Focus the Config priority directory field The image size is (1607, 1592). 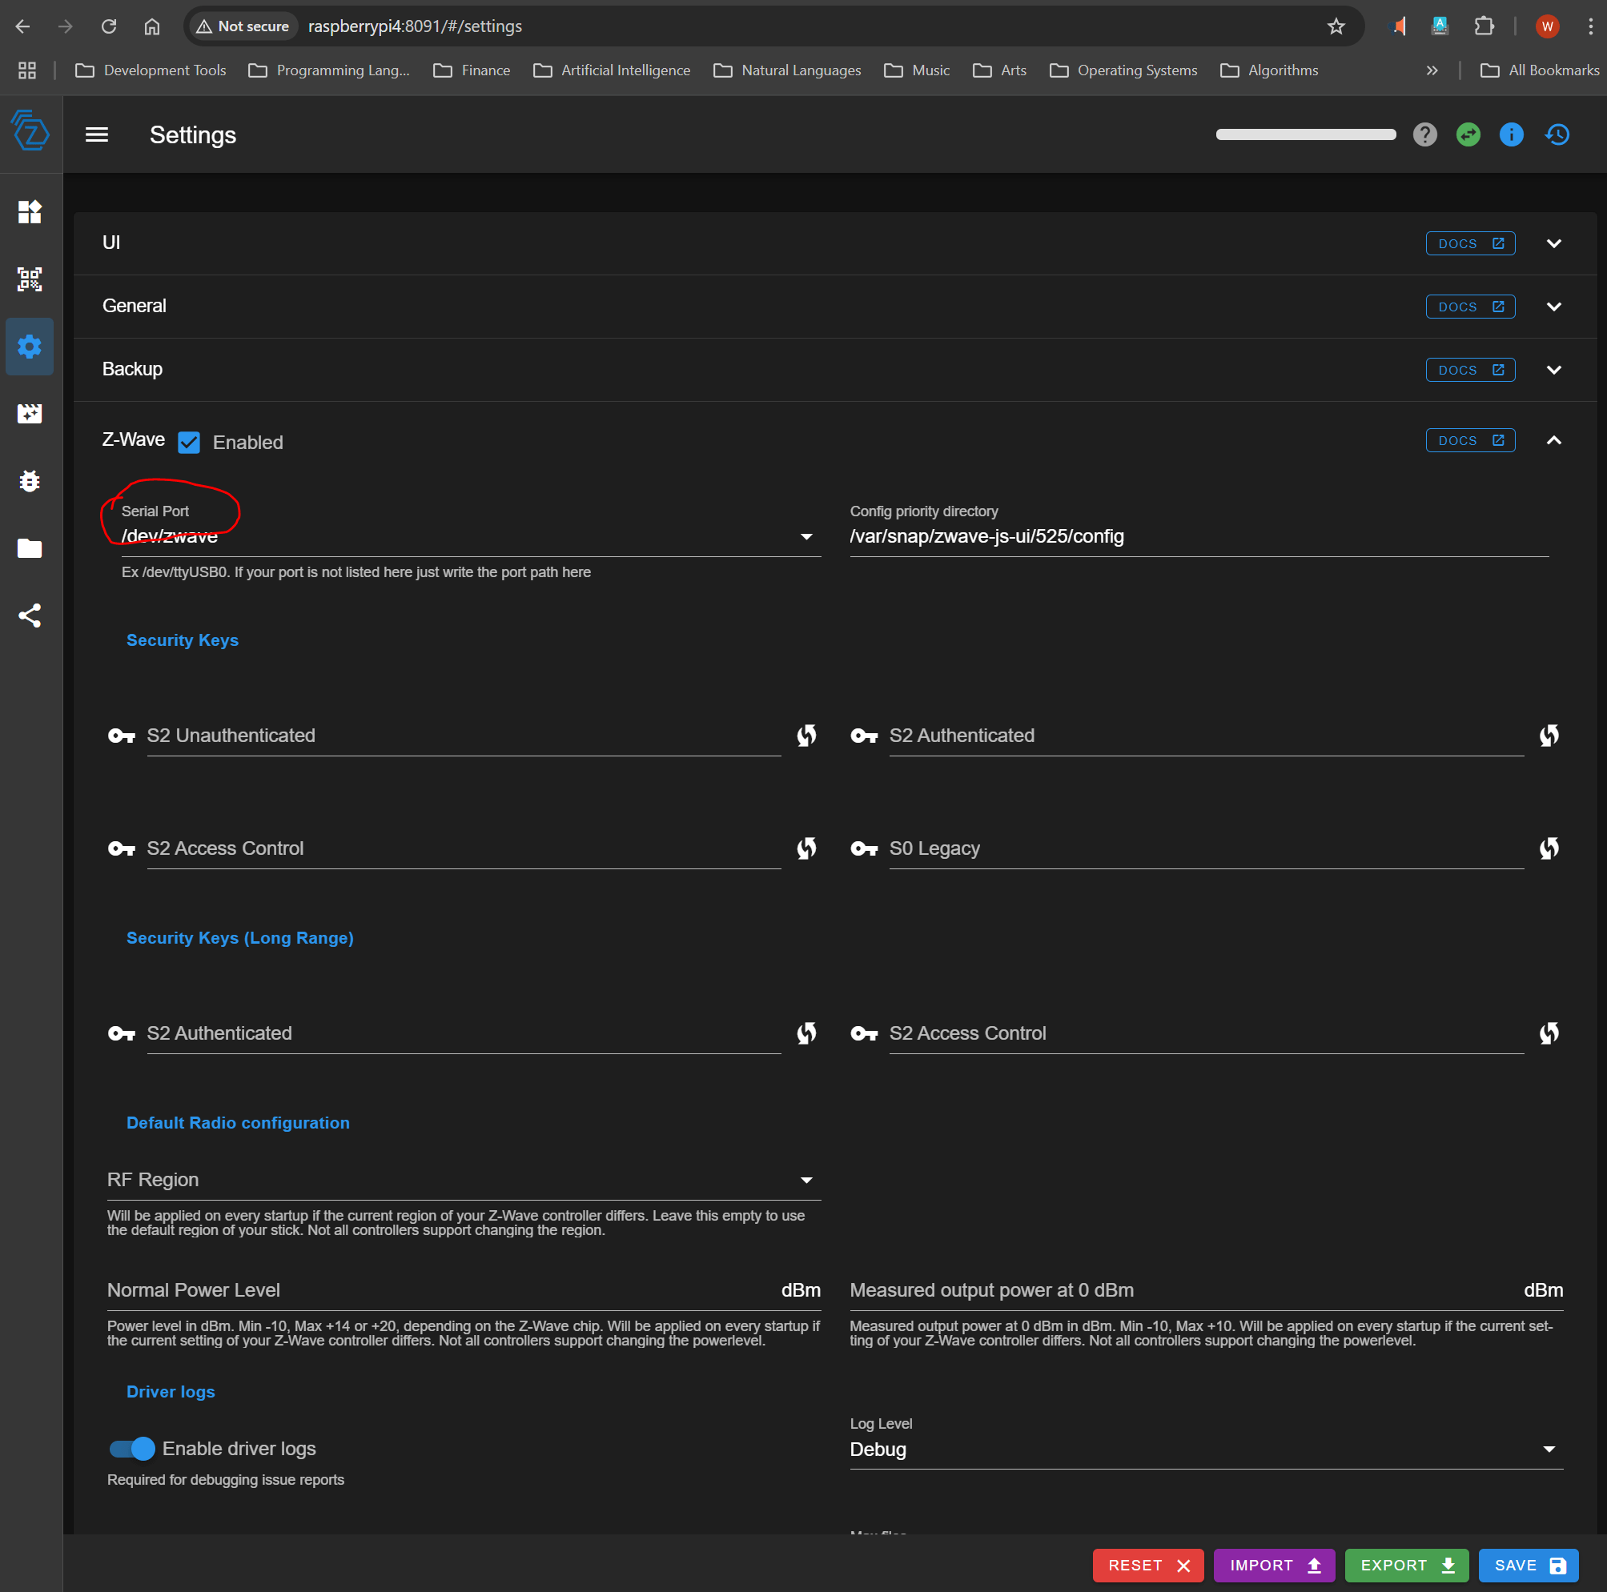(1199, 536)
